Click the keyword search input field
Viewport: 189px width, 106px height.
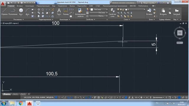point(124,3)
